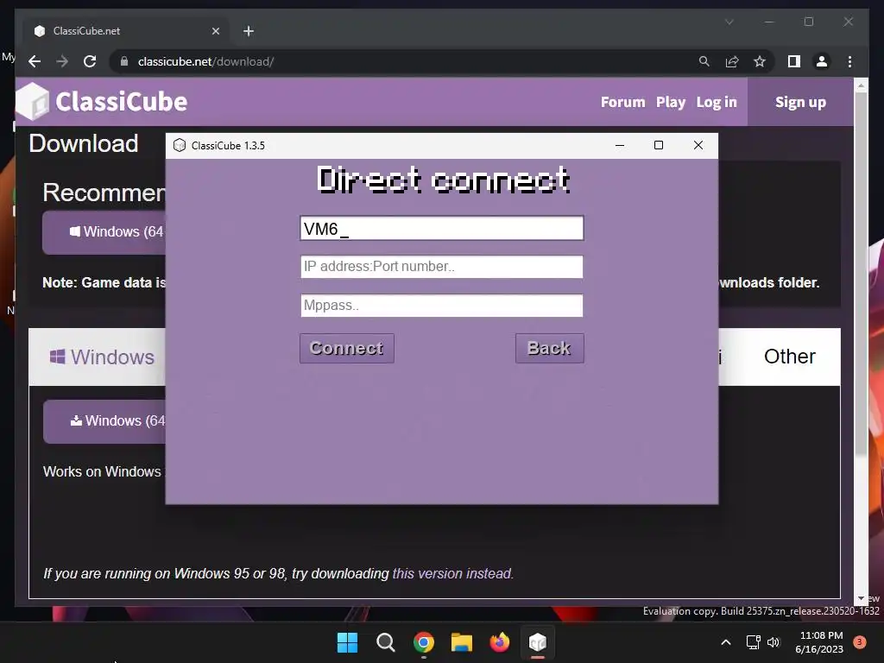This screenshot has height=663, width=884.
Task: Open the Chrome profile icon
Action: click(822, 61)
